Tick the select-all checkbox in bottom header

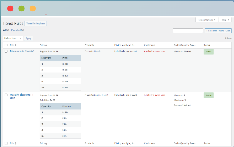tap(6, 143)
